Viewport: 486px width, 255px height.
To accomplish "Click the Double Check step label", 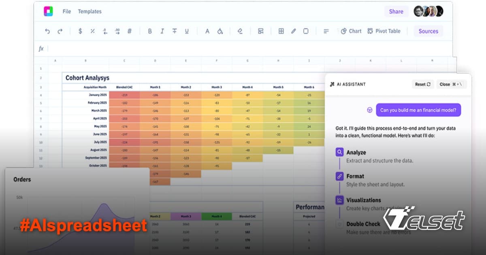I will [x=363, y=224].
